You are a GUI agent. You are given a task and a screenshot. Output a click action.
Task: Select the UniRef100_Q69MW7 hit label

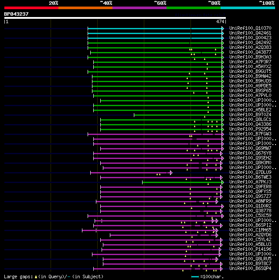click(x=250, y=149)
